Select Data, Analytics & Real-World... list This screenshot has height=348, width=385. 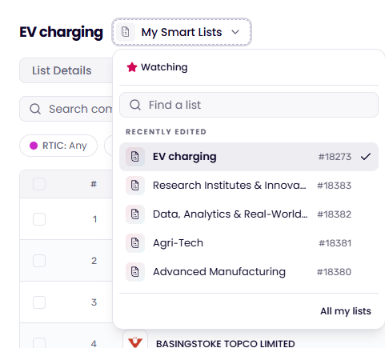click(x=249, y=214)
